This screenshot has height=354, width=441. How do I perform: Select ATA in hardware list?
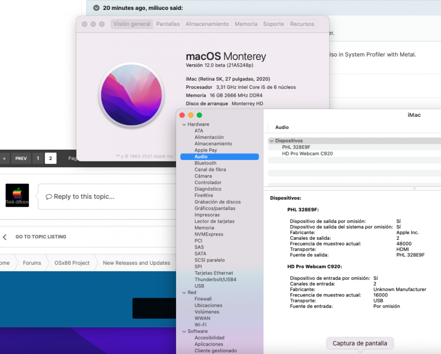[199, 131]
